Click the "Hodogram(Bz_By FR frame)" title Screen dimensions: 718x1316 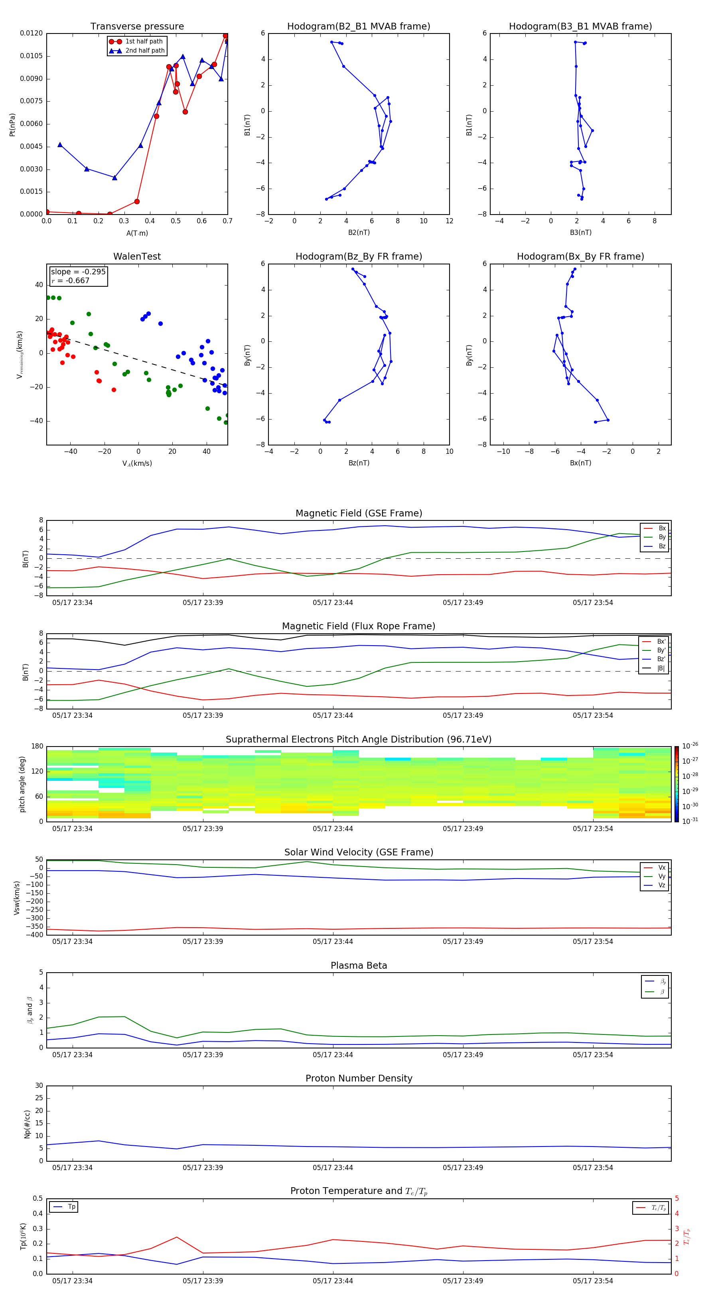359,256
